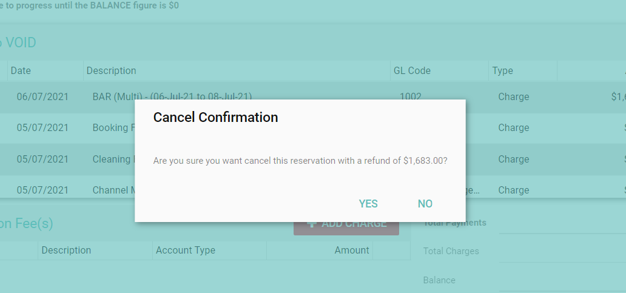Click the Cancel Confirmation dialog title
Screen dimensions: 626x293
[x=215, y=117]
